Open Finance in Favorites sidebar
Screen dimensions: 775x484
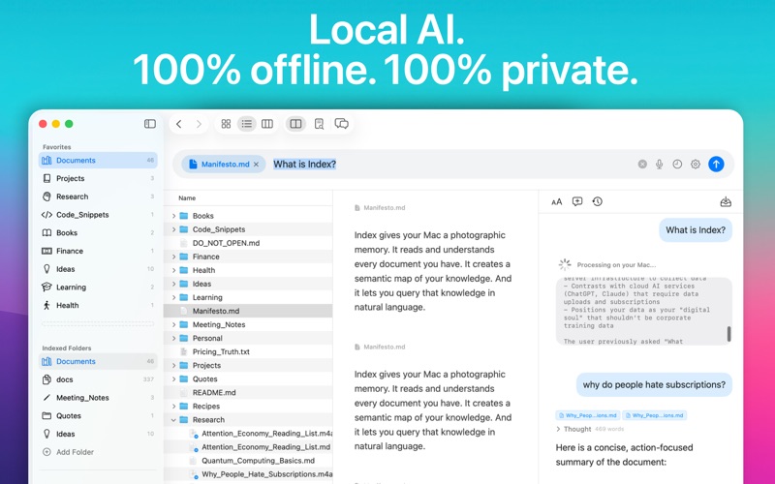(x=98, y=251)
